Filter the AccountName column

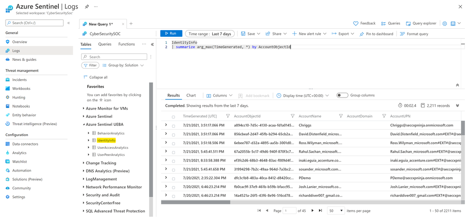(341, 116)
